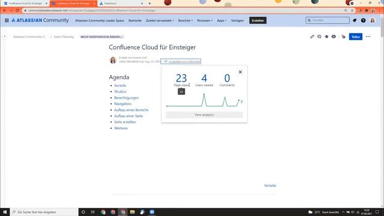Expand the Bereiche dropdown
Image resolution: width=384 pixels, height=216 pixels.
click(x=185, y=20)
